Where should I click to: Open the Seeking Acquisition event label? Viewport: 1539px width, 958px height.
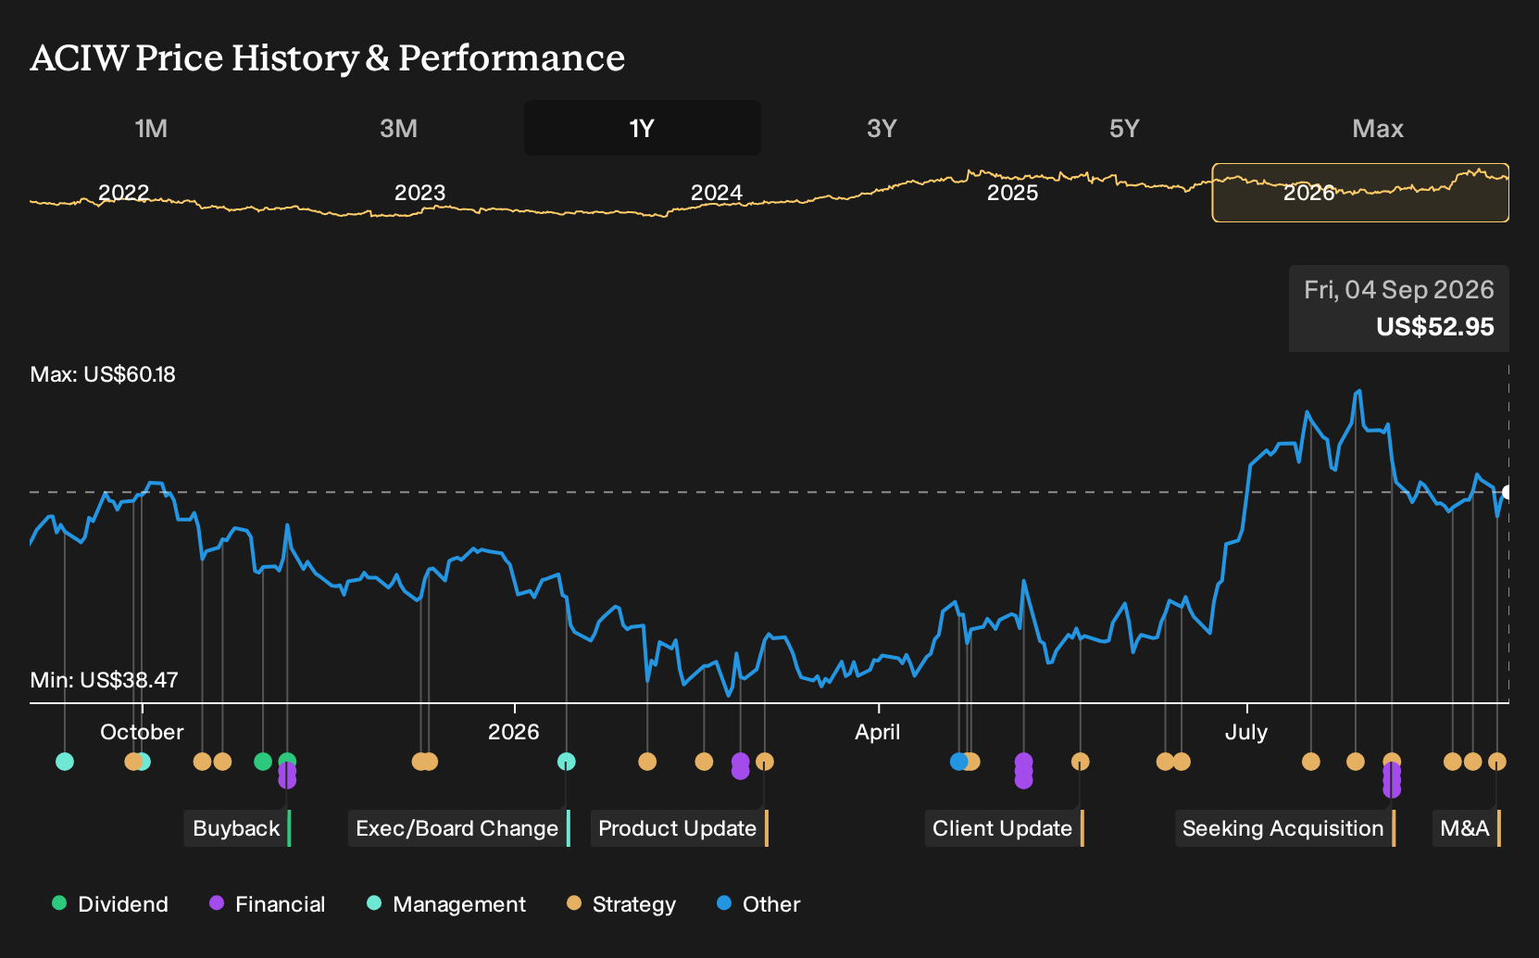click(x=1284, y=828)
